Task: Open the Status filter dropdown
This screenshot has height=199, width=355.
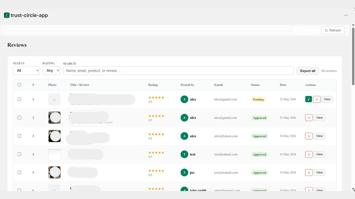Action: (26, 71)
